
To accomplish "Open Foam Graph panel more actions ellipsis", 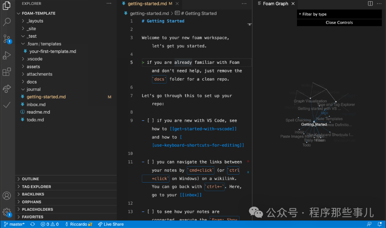I will (379, 4).
